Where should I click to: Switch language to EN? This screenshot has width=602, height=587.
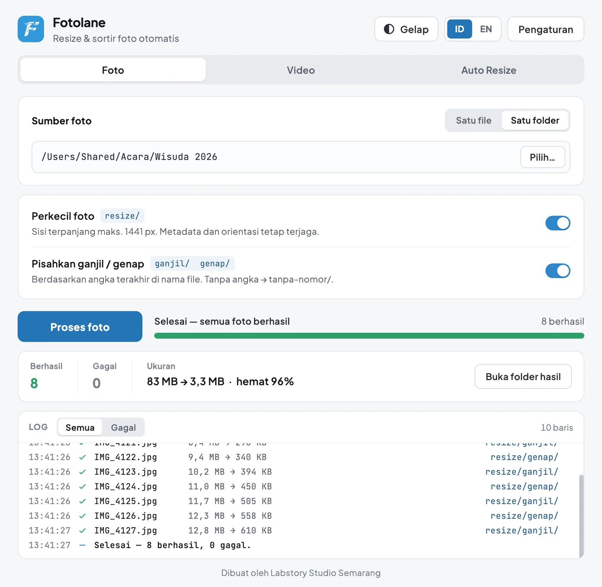pos(486,29)
